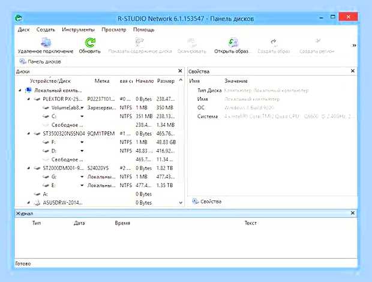The width and height of the screenshot is (372, 282).
Task: Open the dropdown arrow for F: partition
Action: tap(82, 142)
